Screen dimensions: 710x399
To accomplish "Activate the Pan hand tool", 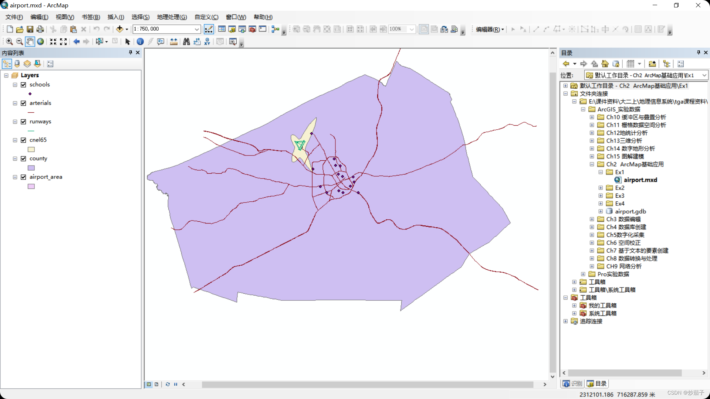I will click(x=30, y=42).
